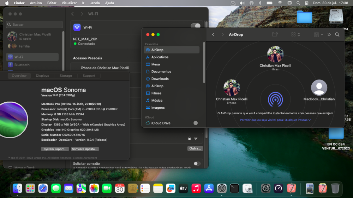Open iCloud Drive in Finder sidebar
This screenshot has width=353, height=198.
pyautogui.click(x=172, y=123)
